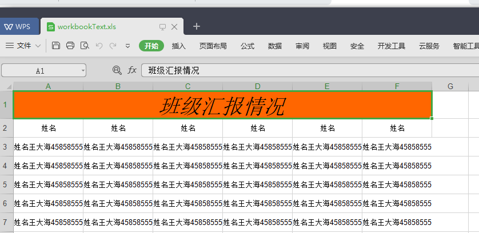Select the 开始 ribbon tab
Image resolution: width=479 pixels, height=233 pixels.
[151, 46]
